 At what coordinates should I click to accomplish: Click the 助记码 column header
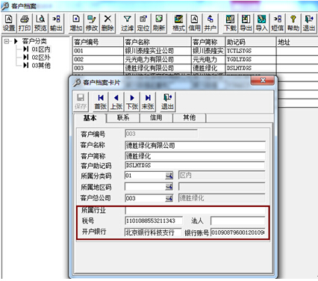coord(251,42)
